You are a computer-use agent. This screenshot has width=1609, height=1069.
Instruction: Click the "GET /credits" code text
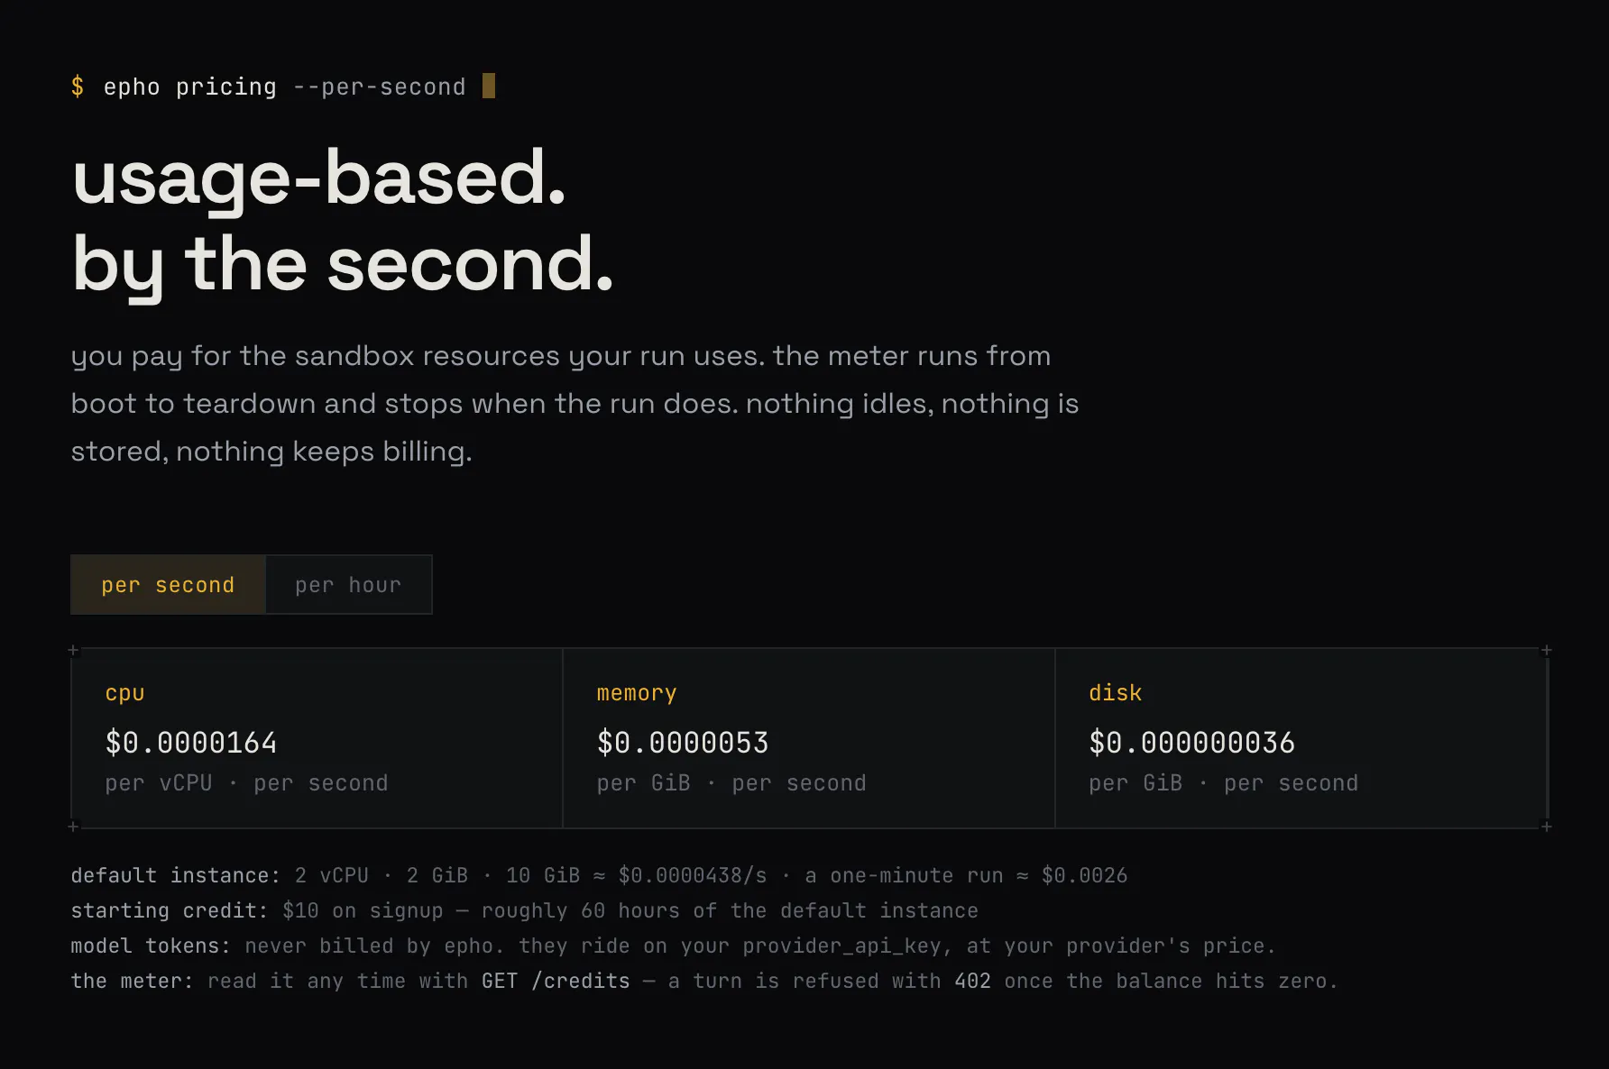click(556, 982)
